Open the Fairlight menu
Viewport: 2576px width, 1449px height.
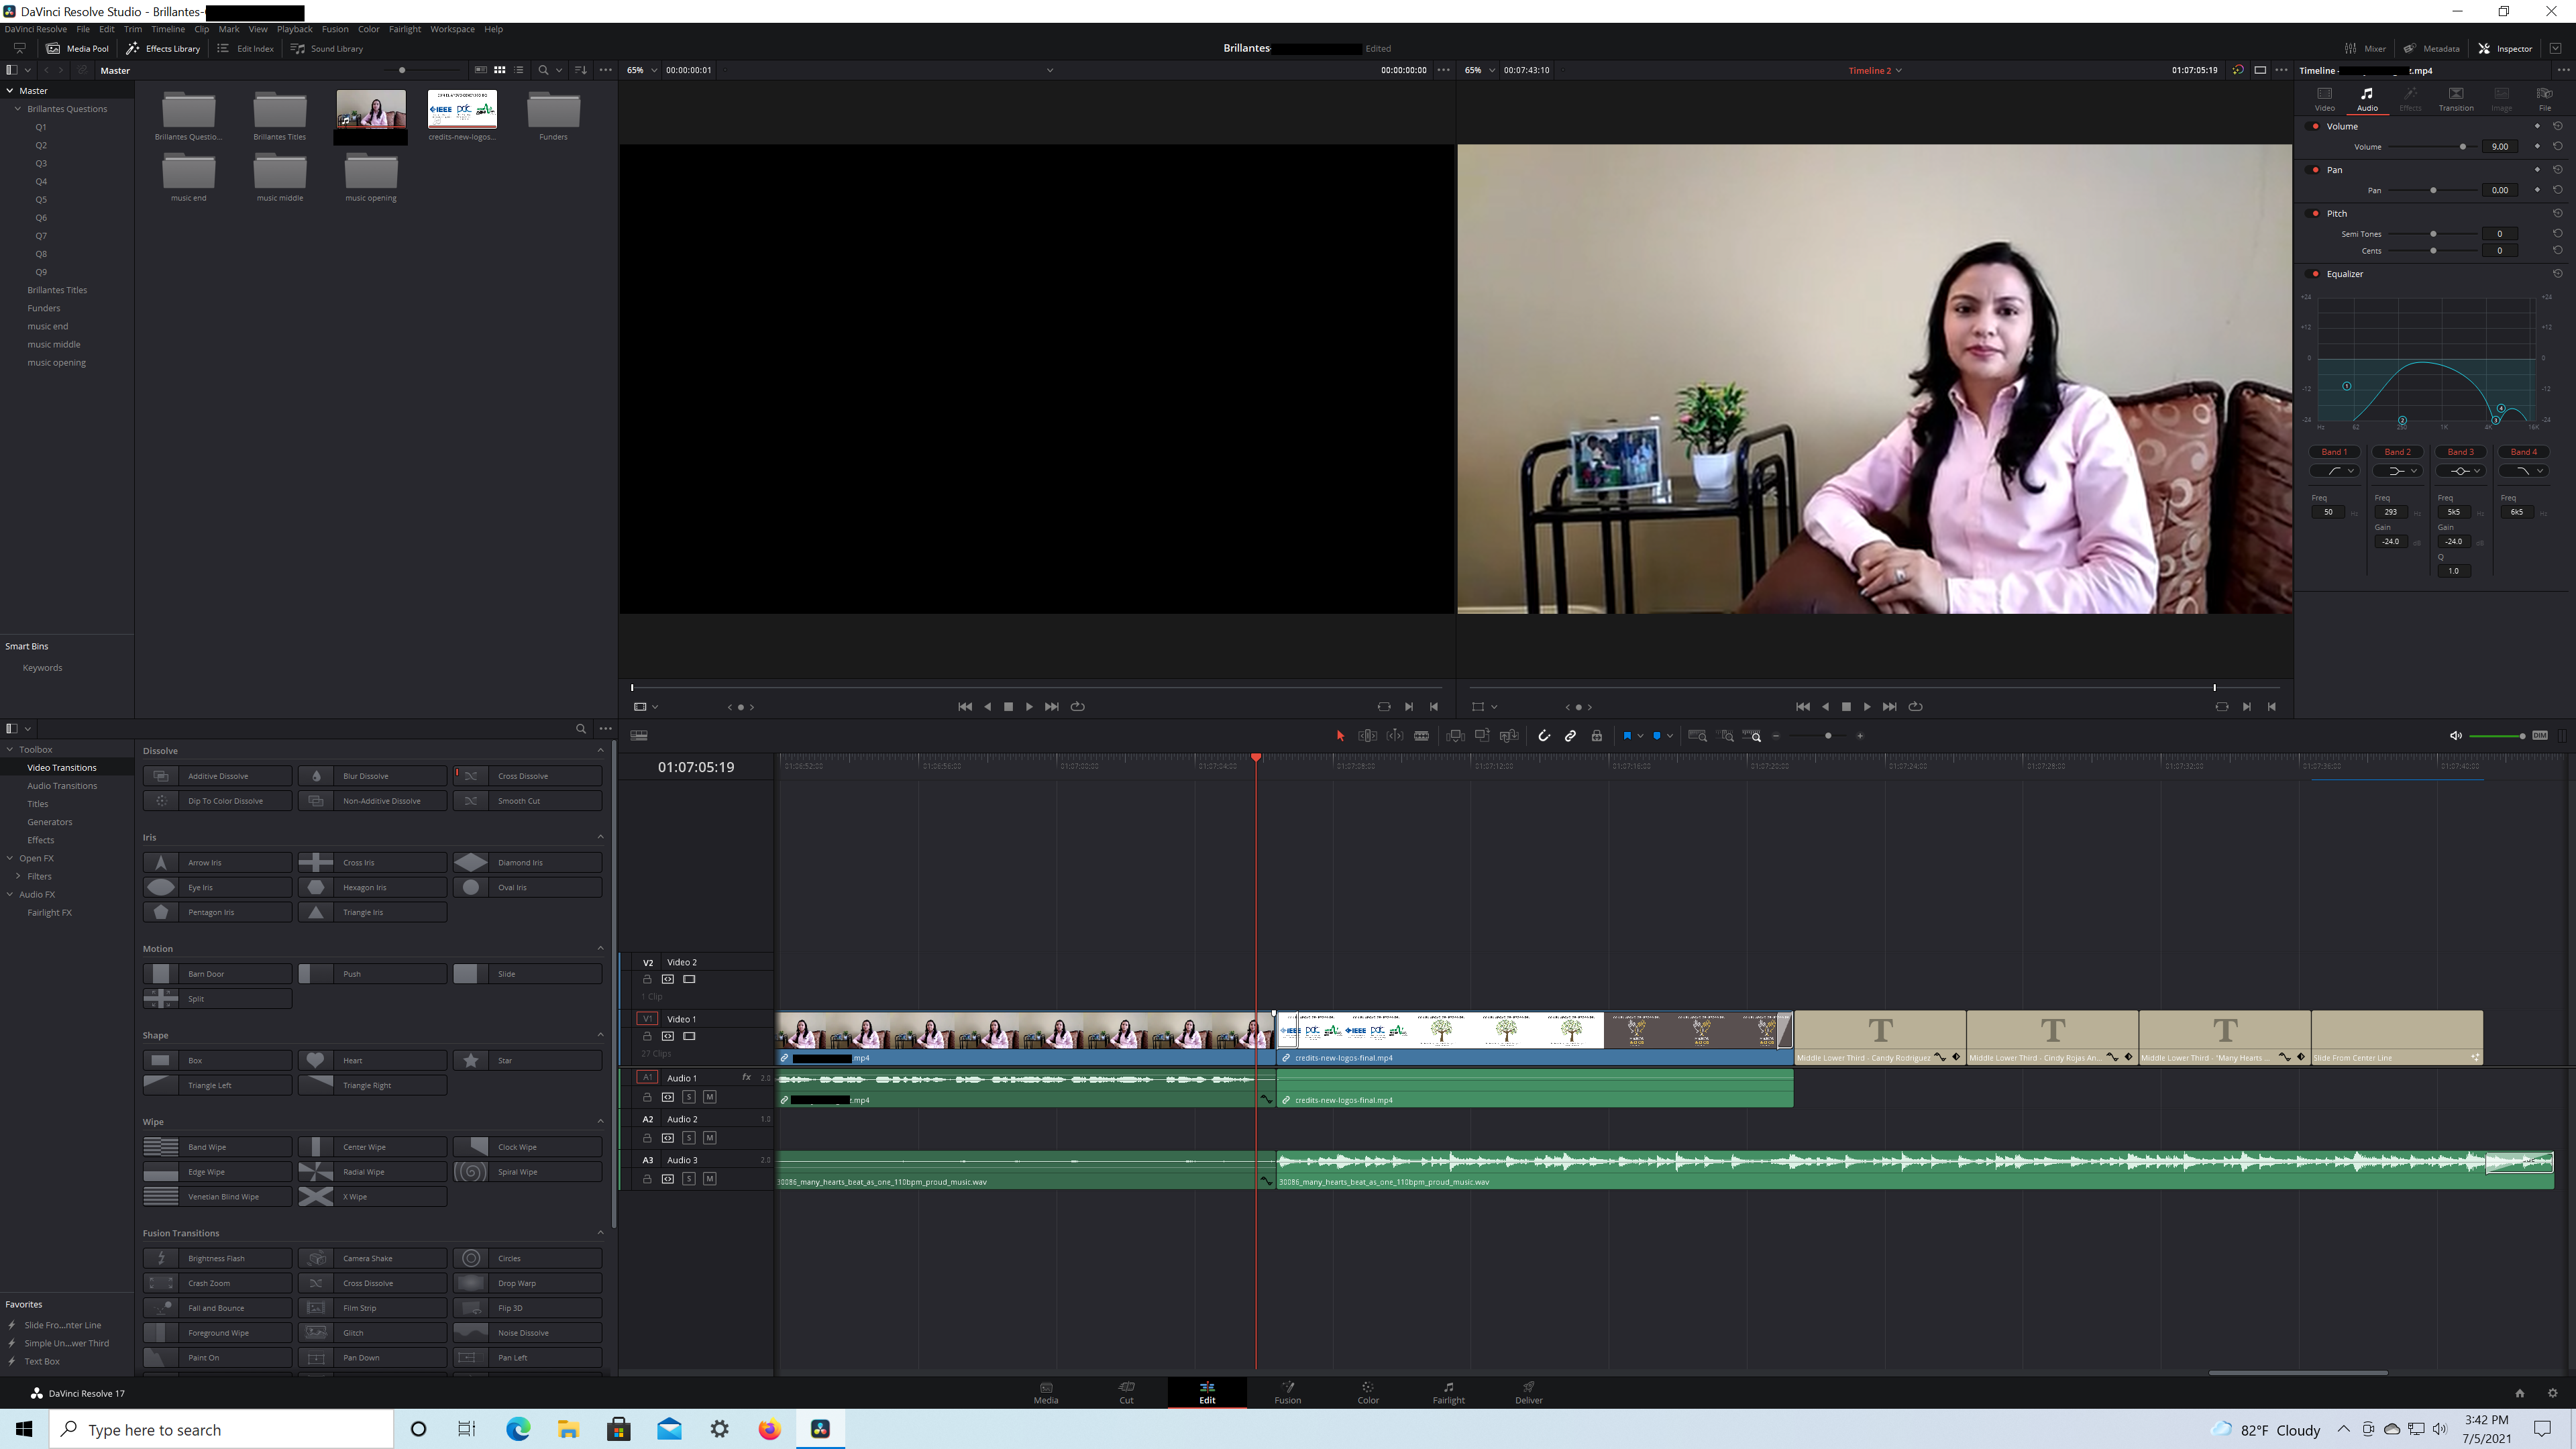(404, 29)
